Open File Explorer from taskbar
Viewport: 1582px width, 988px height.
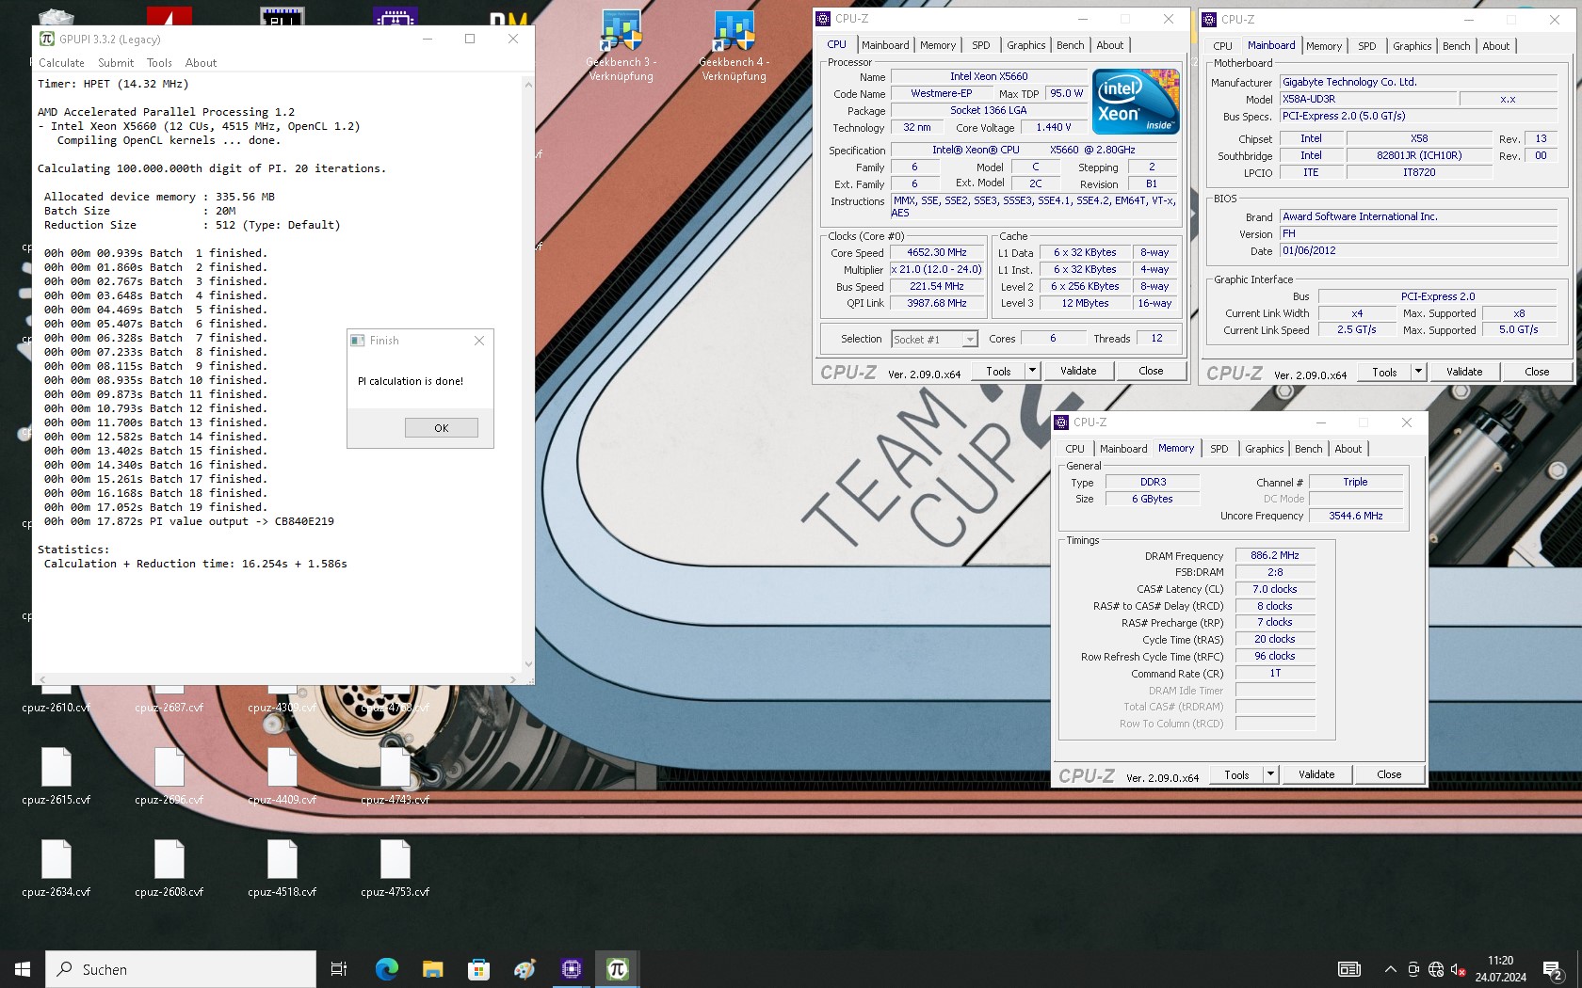click(x=432, y=969)
